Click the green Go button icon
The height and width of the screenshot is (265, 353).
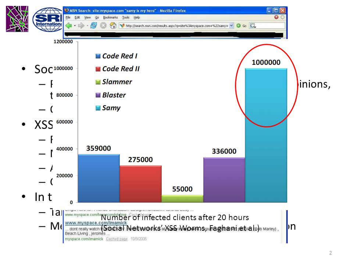(238, 26)
